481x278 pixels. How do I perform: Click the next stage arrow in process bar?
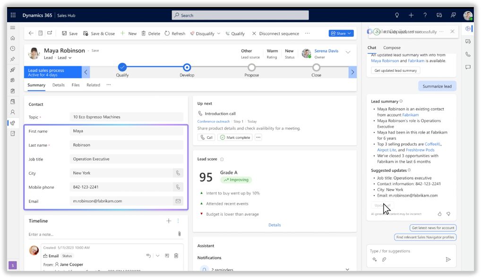352,72
